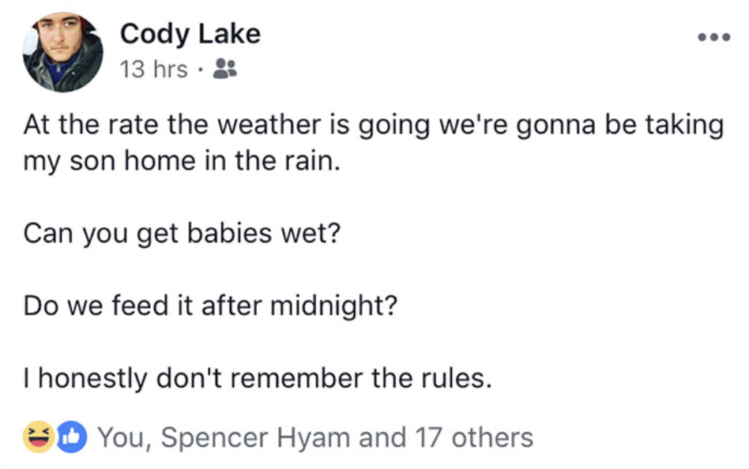Open the three-dots post options menu
The width and height of the screenshot is (749, 469).
click(x=713, y=37)
